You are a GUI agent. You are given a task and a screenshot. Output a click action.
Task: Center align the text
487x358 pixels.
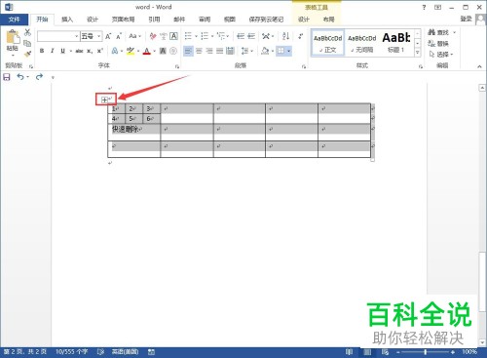pyautogui.click(x=199, y=51)
